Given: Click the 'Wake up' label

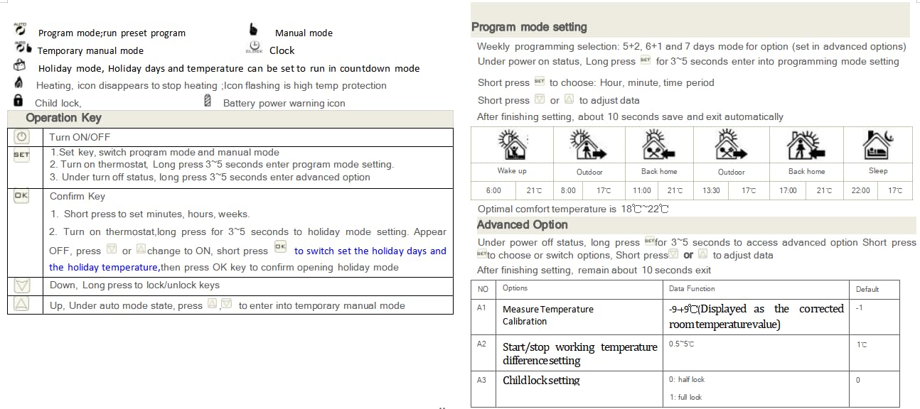Looking at the screenshot, I should coord(512,171).
